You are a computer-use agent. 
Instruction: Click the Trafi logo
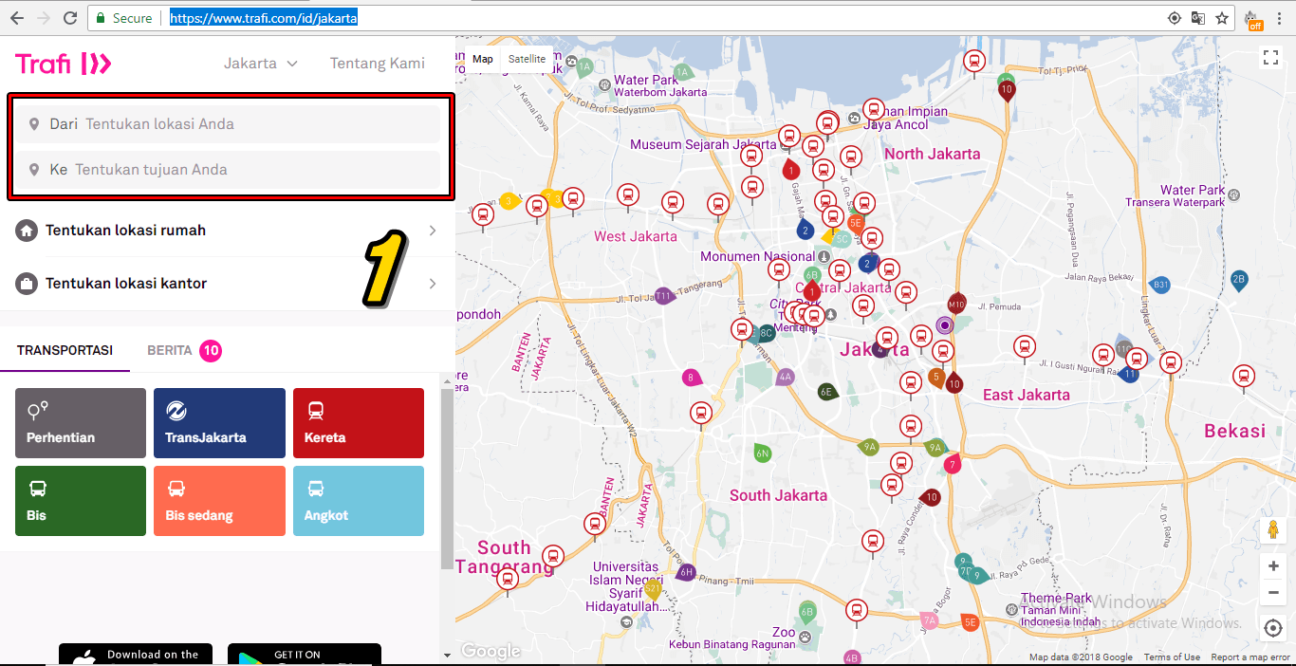(x=64, y=64)
